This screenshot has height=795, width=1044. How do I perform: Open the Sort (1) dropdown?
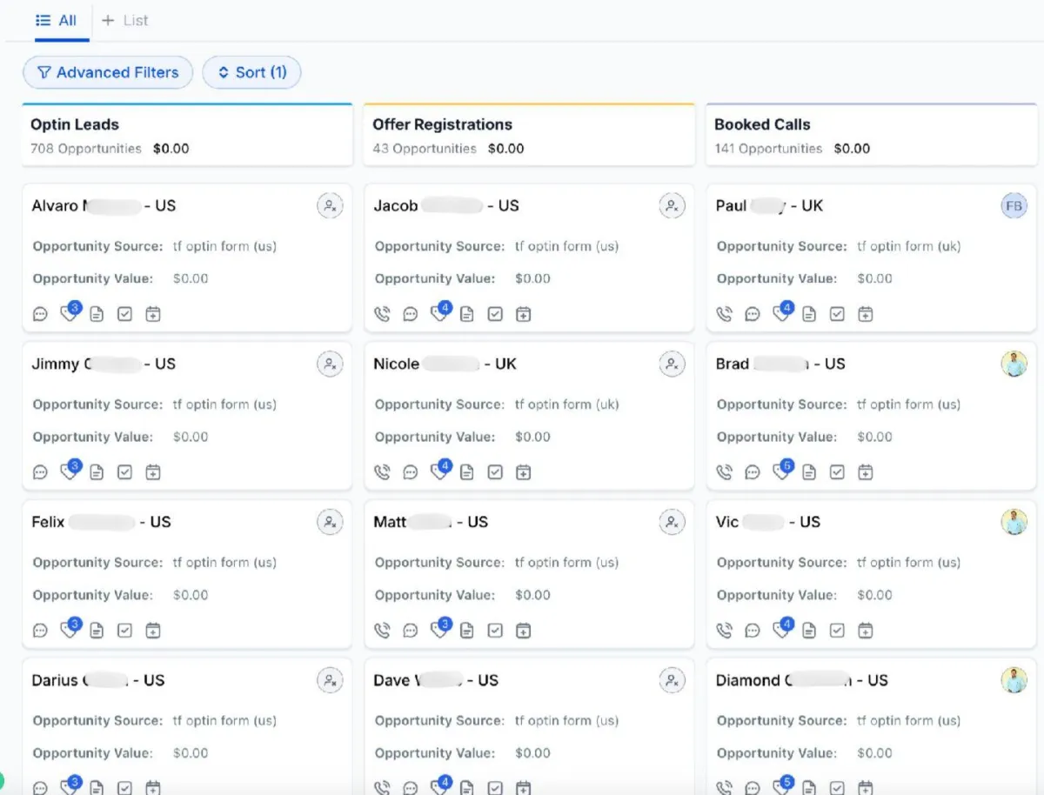pos(251,72)
